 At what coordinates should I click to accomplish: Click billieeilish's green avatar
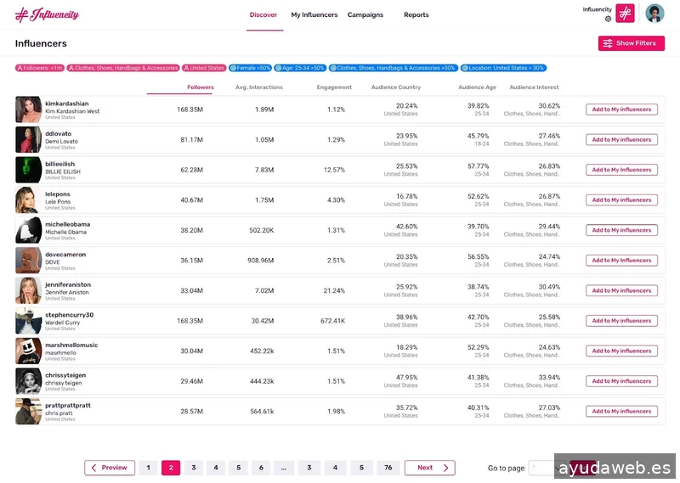pyautogui.click(x=28, y=170)
